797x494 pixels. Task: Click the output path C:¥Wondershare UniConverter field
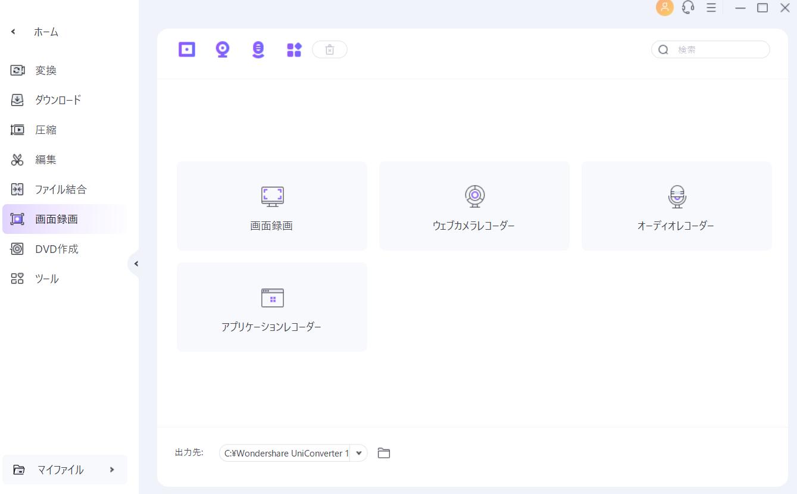point(285,453)
